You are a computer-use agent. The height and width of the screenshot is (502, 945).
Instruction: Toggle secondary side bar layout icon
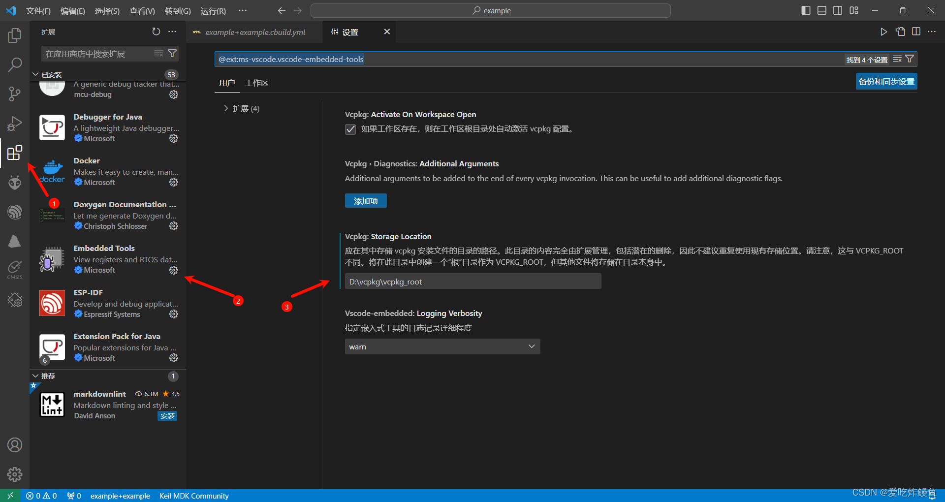[838, 10]
